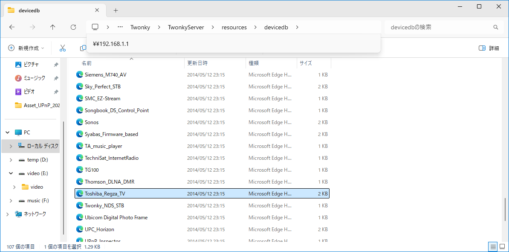The image size is (509, 252).
Task: Collapse the PC tree node
Action: coord(8,132)
